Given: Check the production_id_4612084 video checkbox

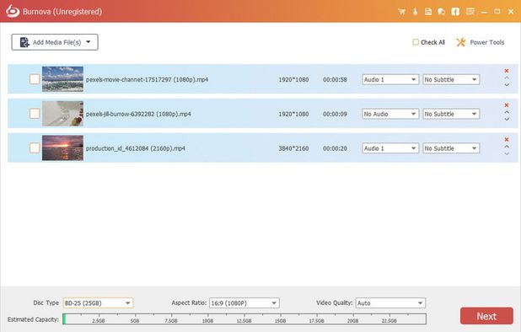Looking at the screenshot, I should (35, 147).
